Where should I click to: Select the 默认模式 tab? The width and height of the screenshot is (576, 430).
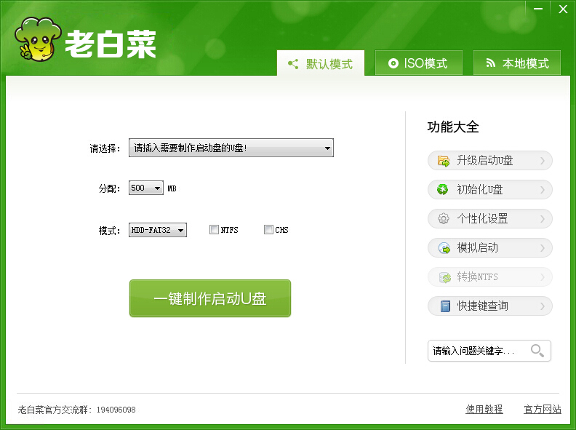[x=321, y=64]
